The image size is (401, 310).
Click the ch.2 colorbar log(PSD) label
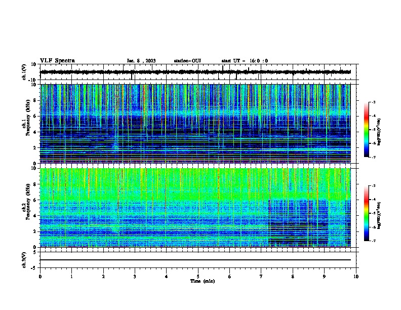point(379,215)
